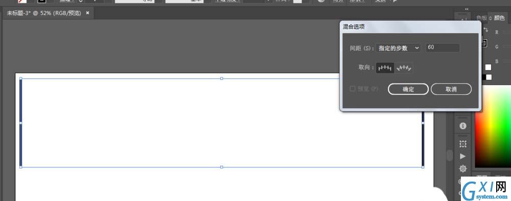The height and width of the screenshot is (201, 511).
Task: Enable the 预览 preview checkbox
Action: [353, 89]
